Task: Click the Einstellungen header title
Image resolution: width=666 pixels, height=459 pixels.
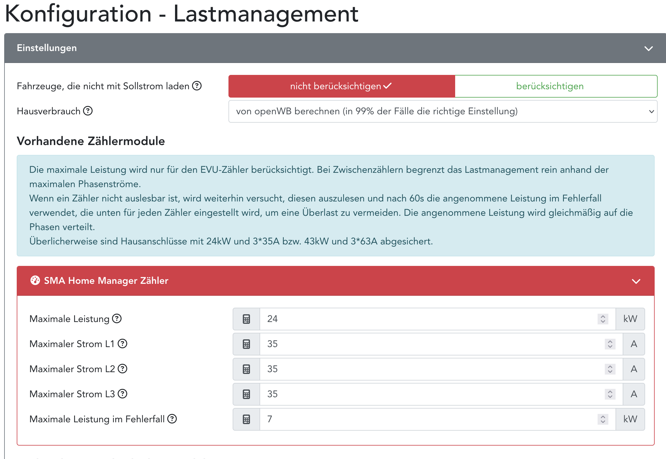Action: (x=47, y=48)
